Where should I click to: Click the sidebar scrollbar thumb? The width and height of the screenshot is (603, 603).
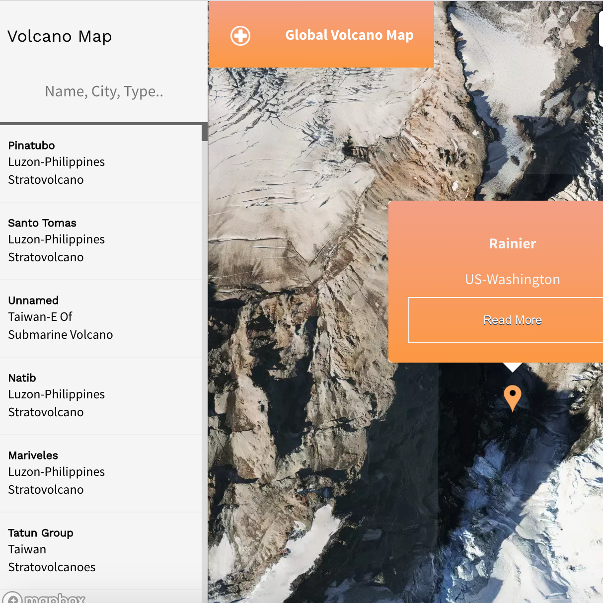click(x=205, y=132)
